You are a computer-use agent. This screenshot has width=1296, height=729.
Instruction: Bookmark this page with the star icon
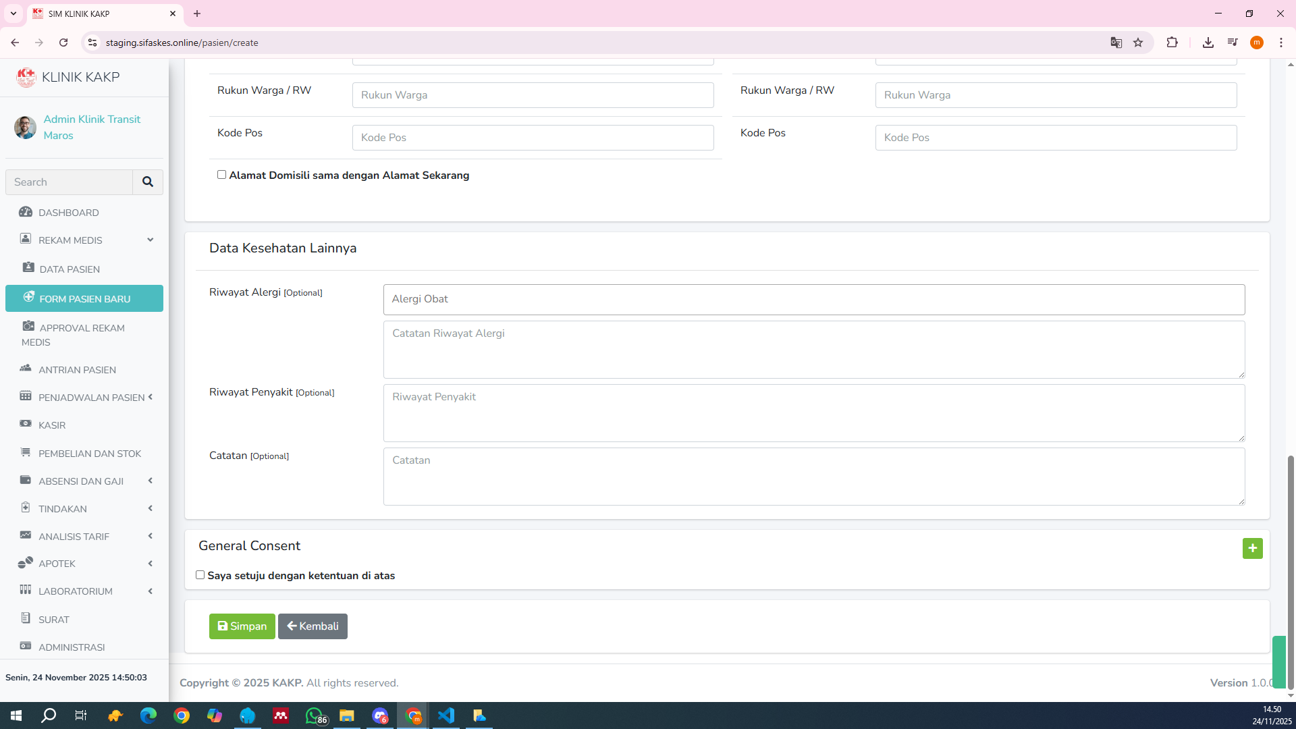1138,43
